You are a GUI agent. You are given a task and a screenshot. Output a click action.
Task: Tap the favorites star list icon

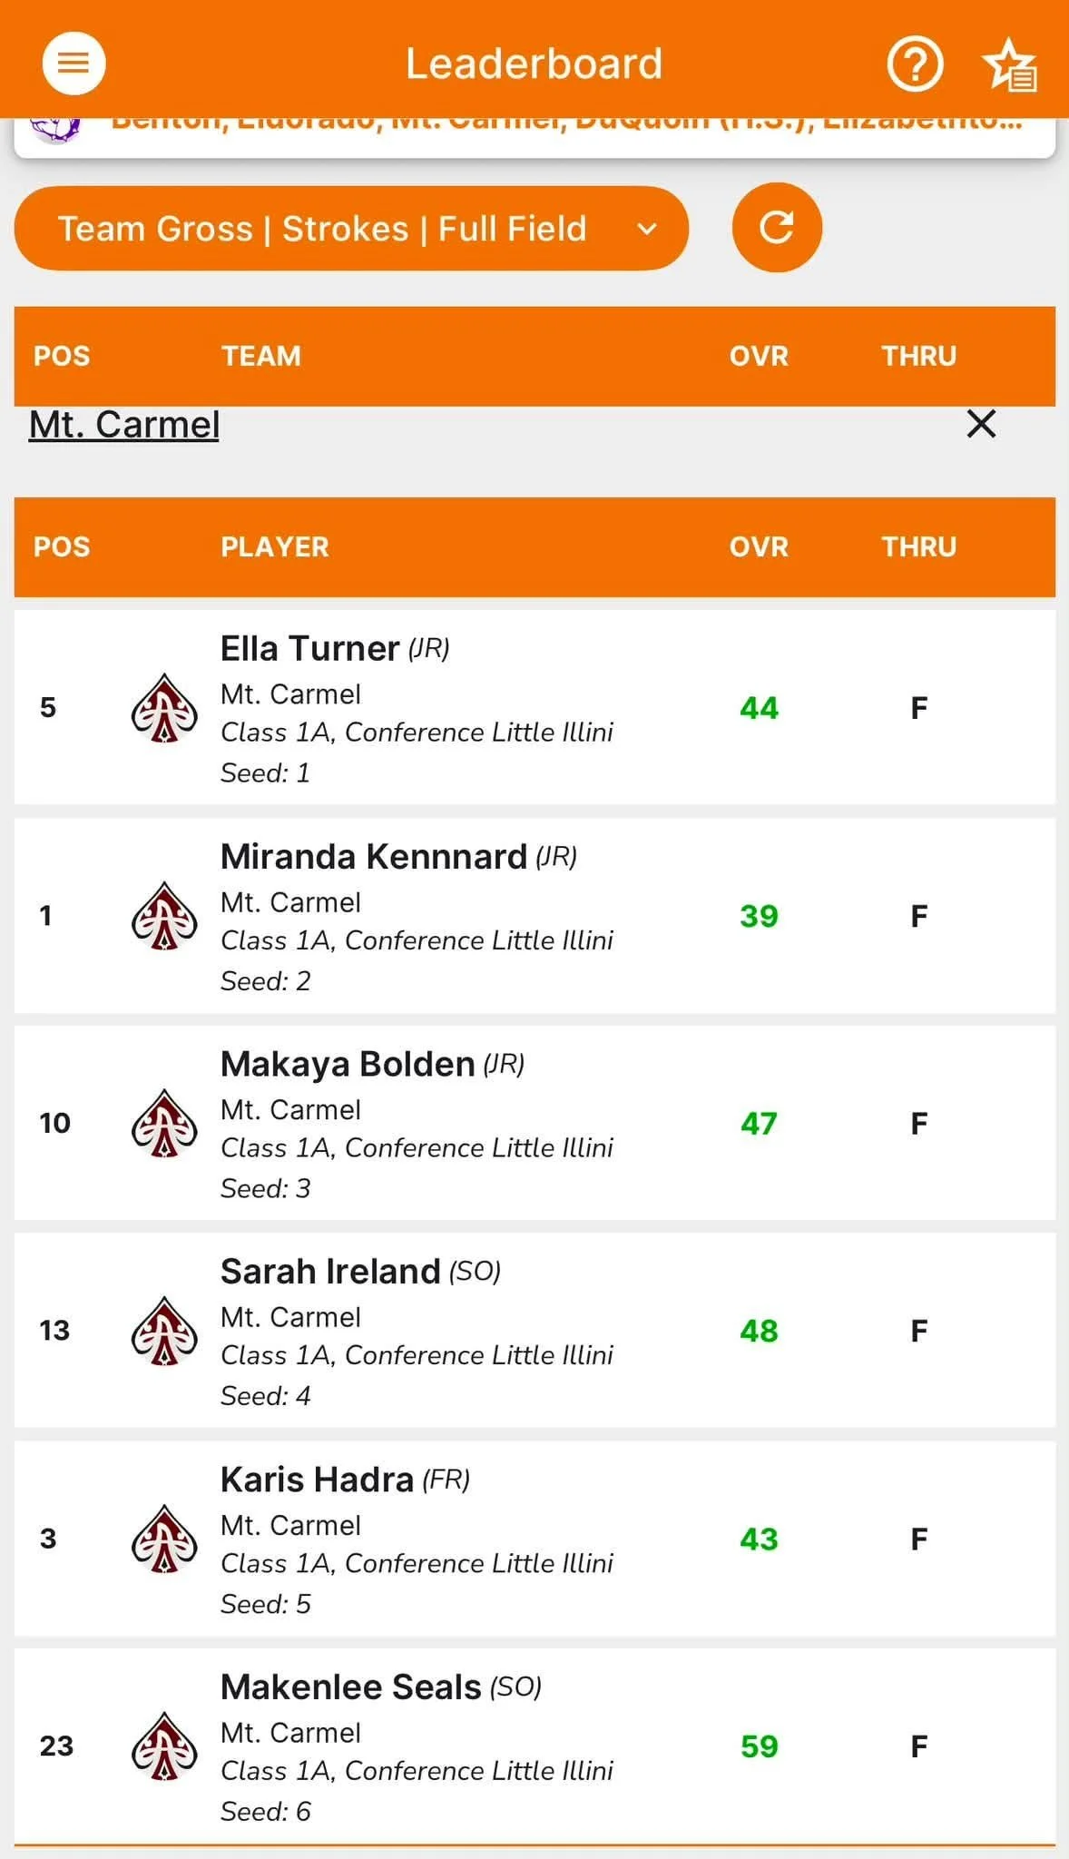[x=1010, y=64]
